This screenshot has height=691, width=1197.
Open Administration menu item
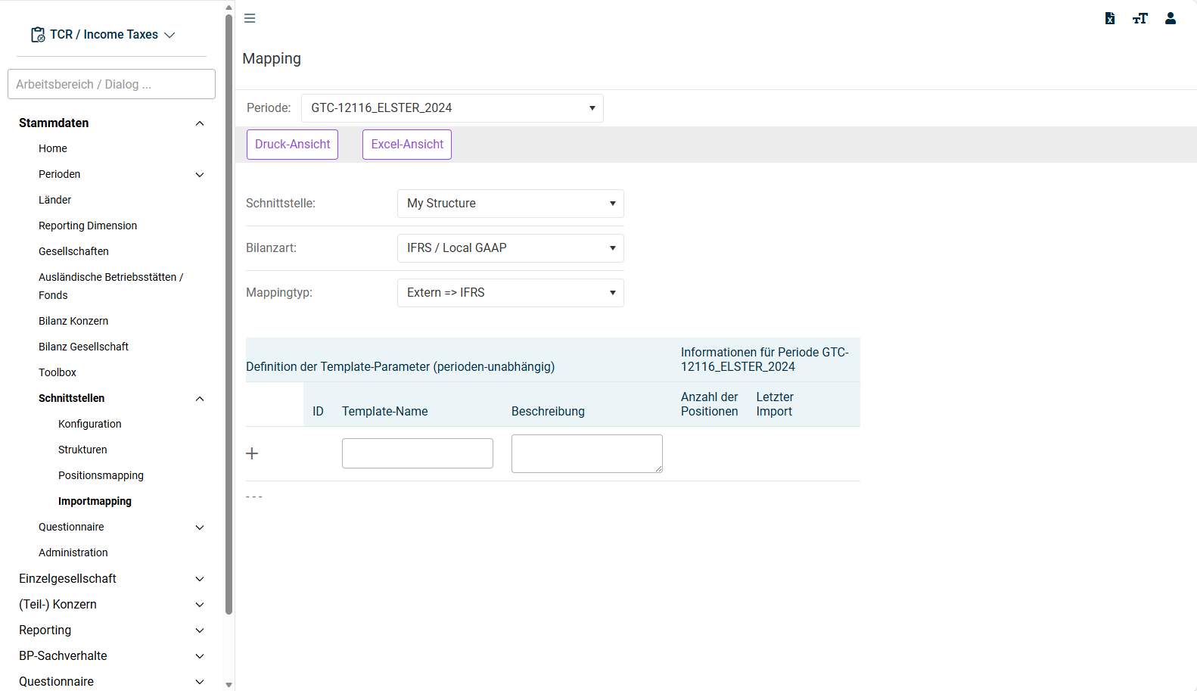coord(73,552)
